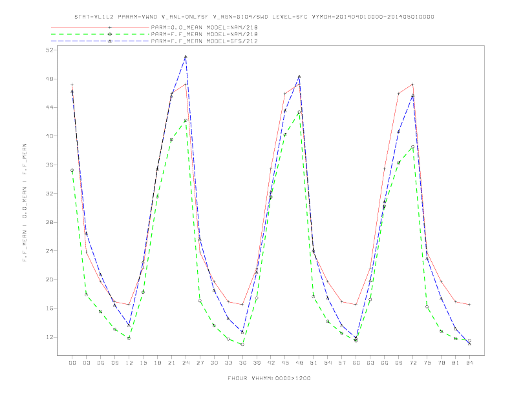Click y-axis tick value 52

click(50, 50)
